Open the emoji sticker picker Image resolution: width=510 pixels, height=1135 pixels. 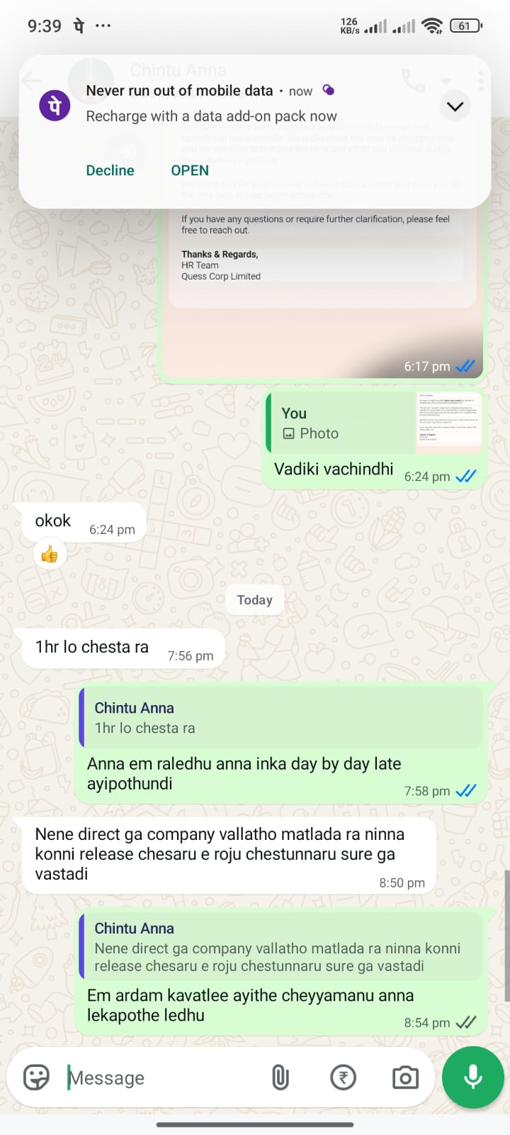(x=36, y=1078)
